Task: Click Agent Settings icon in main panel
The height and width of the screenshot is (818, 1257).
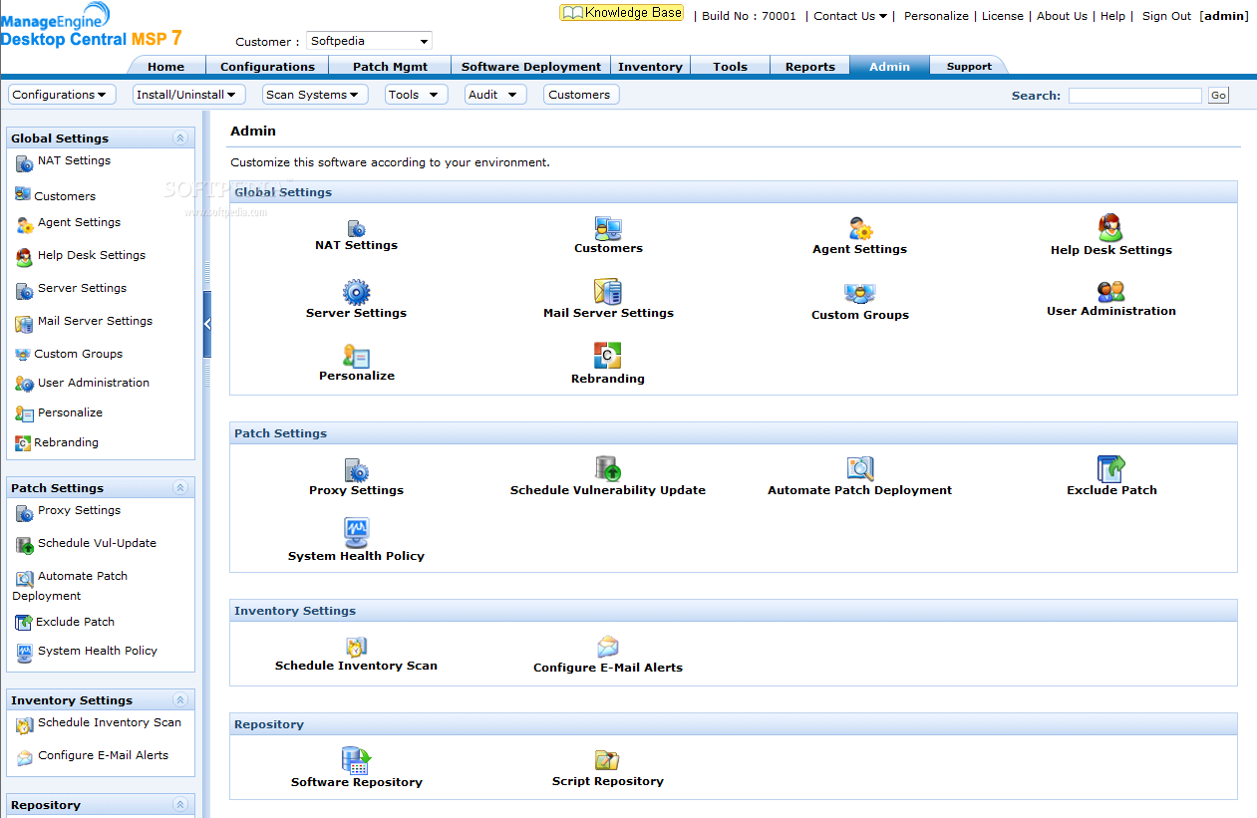Action: coord(860,229)
